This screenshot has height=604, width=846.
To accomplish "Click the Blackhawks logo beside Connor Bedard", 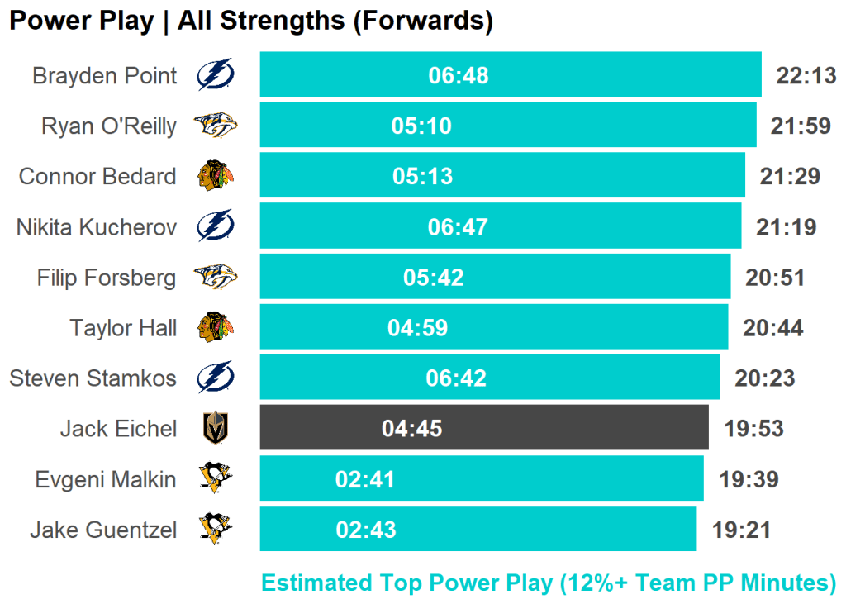I will 215,176.
